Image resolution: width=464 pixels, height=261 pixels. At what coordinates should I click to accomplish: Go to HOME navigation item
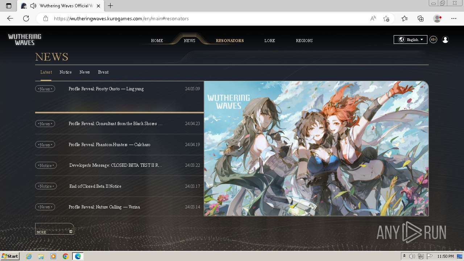(157, 41)
